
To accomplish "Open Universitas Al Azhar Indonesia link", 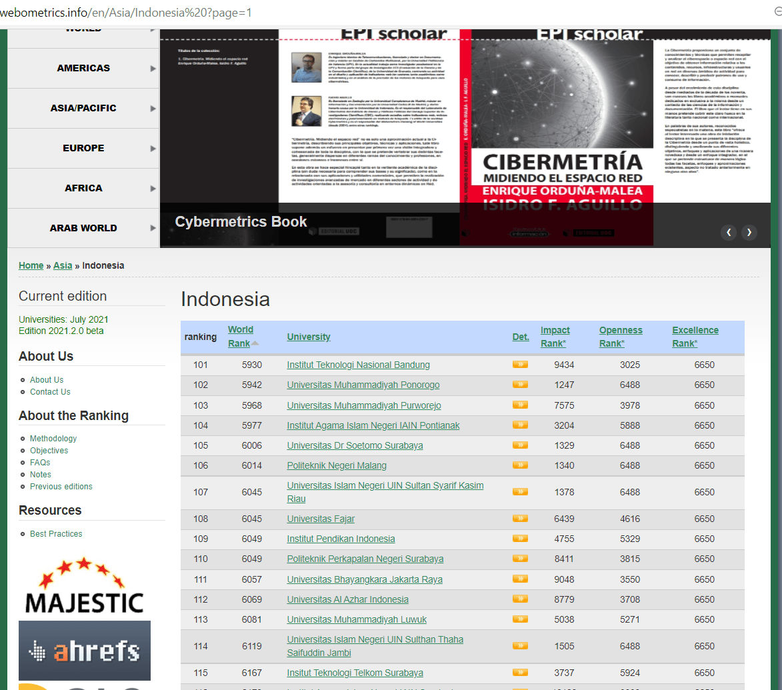I will 347,599.
